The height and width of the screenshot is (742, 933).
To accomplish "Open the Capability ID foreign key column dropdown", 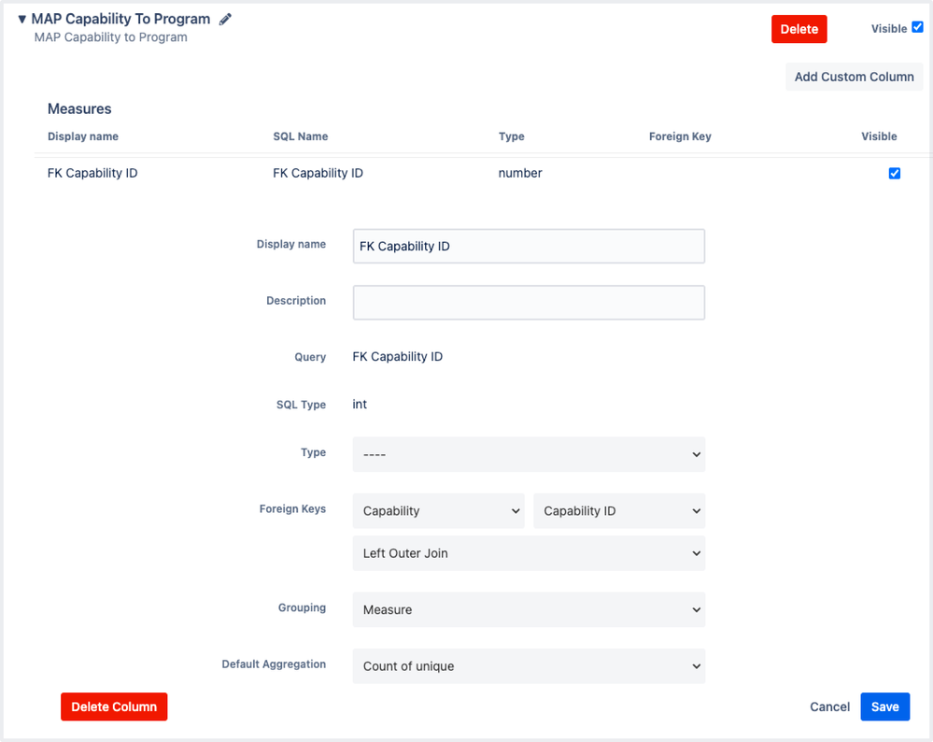I will click(619, 511).
